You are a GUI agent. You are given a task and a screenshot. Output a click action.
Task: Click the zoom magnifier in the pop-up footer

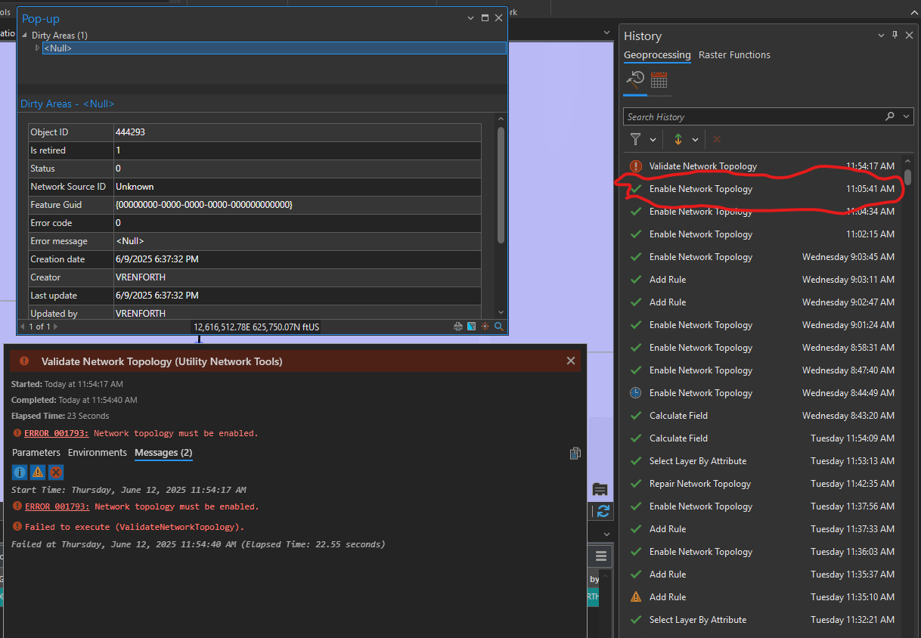pyautogui.click(x=498, y=327)
